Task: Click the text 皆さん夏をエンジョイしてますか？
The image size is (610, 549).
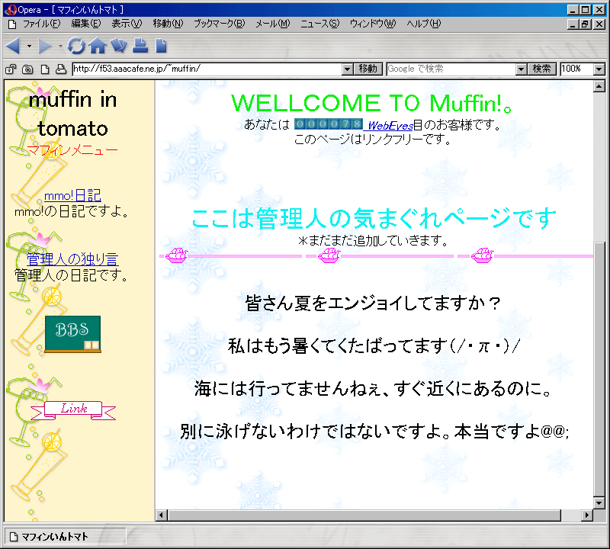Action: (x=372, y=303)
